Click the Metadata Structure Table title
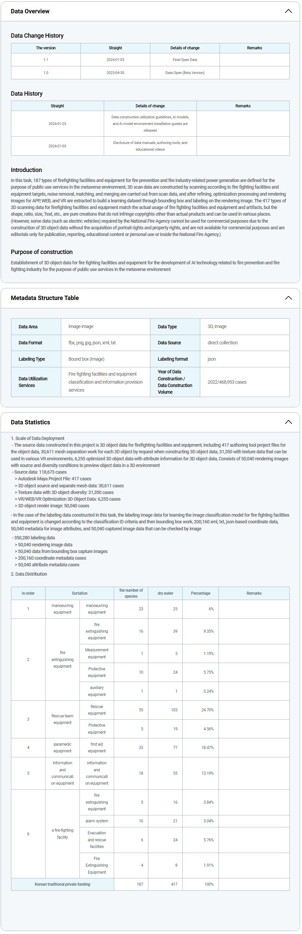302x934 pixels. point(45,298)
